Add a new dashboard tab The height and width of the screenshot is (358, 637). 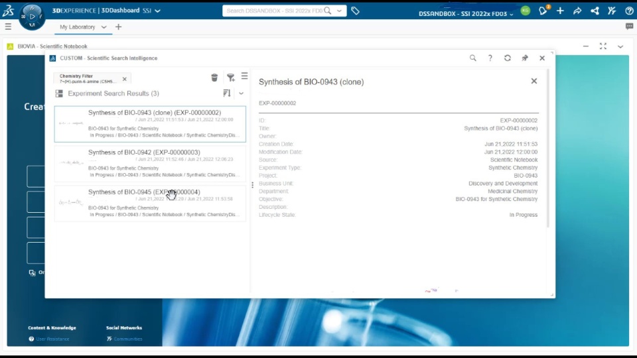click(x=118, y=27)
